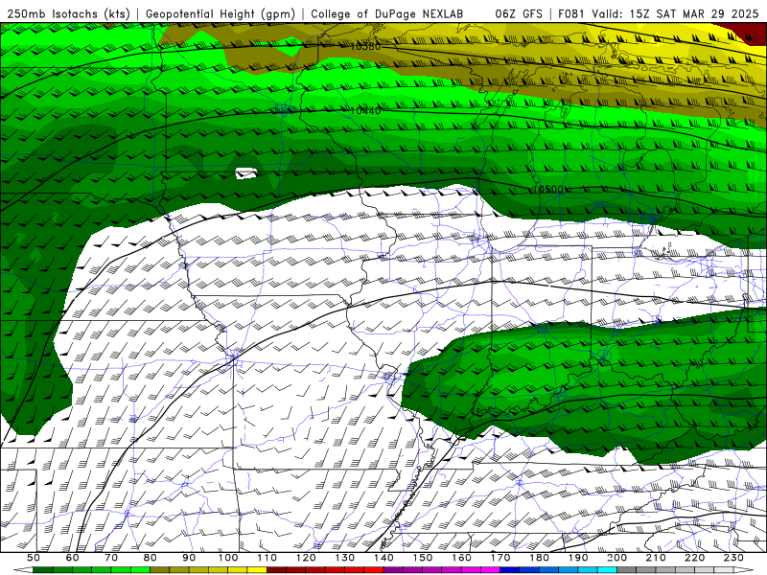Viewport: 767px width, 575px height.
Task: Click the '06Z GFS' model run label
Action: [x=519, y=14]
